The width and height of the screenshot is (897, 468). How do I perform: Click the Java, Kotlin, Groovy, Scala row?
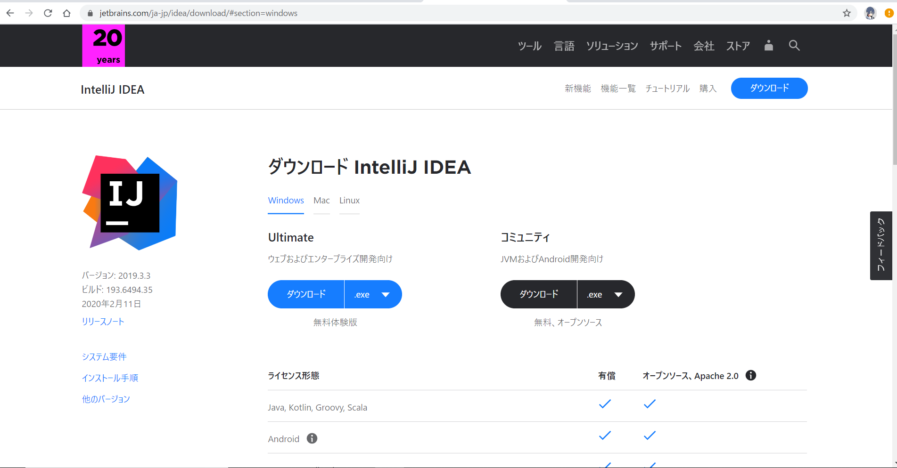[537, 406]
